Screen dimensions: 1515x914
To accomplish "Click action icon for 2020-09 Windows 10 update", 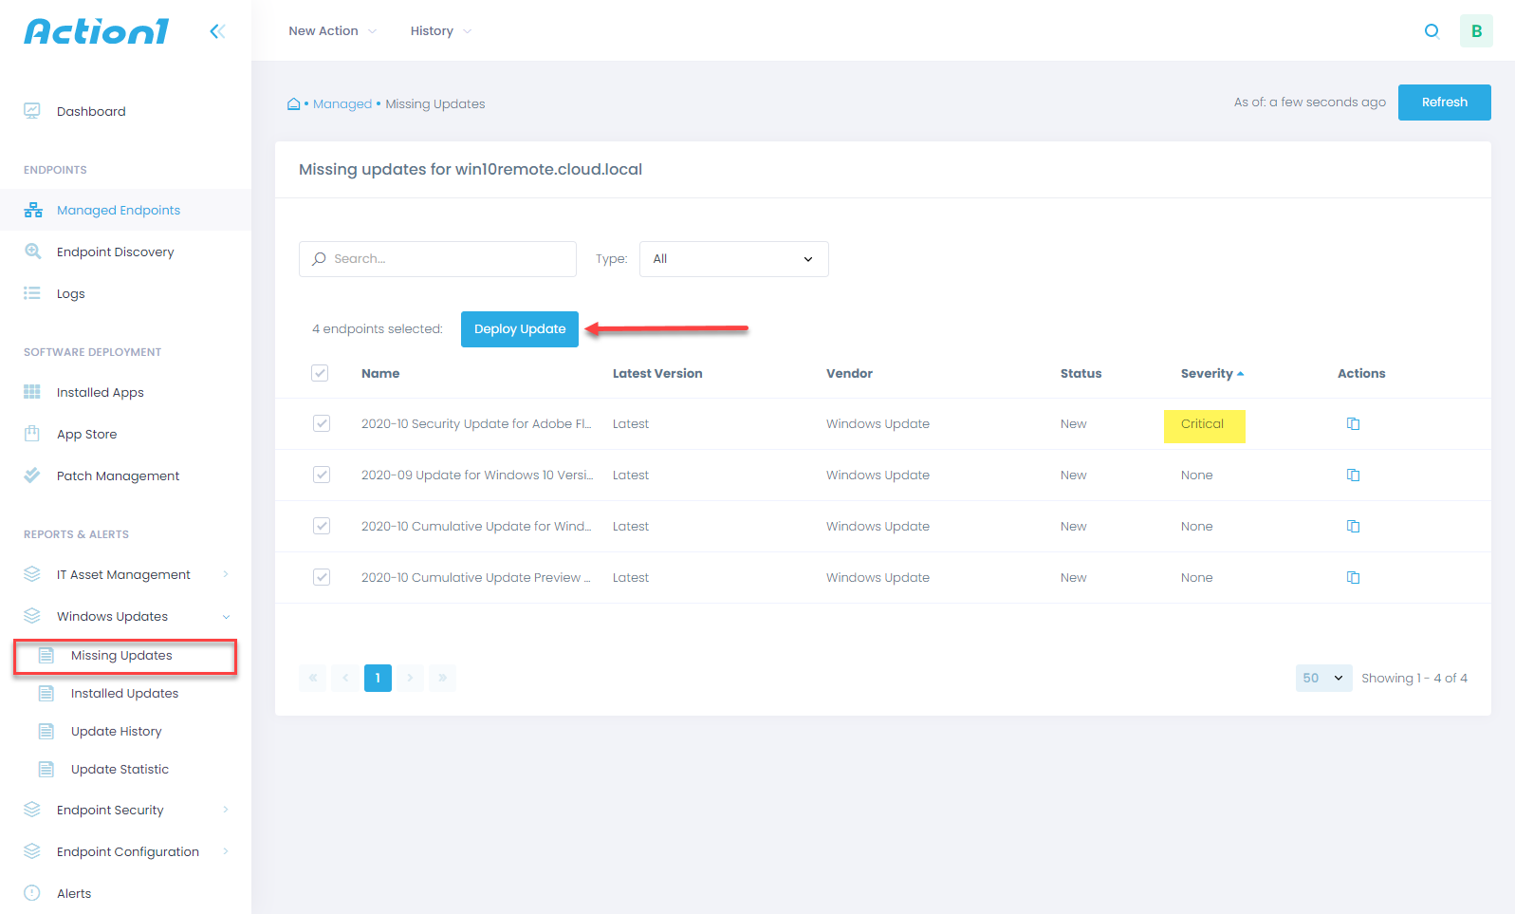I will 1354,475.
